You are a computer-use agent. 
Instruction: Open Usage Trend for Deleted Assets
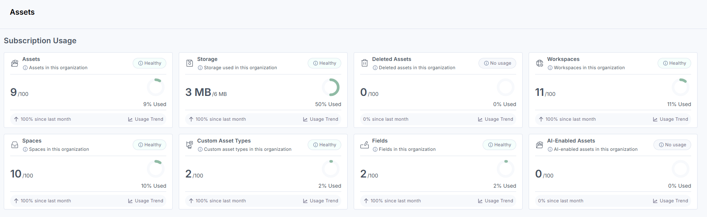click(x=495, y=119)
